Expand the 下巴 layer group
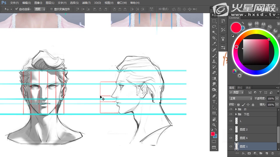This screenshot has height=157, width=280. tap(236, 114)
